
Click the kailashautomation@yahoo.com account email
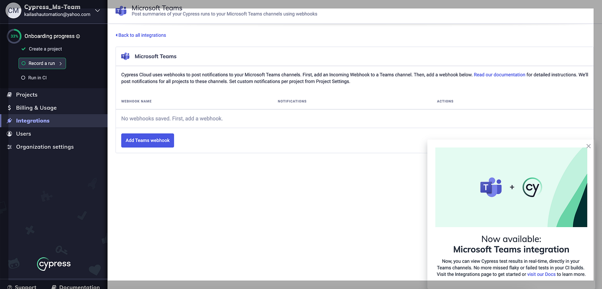[x=57, y=14]
